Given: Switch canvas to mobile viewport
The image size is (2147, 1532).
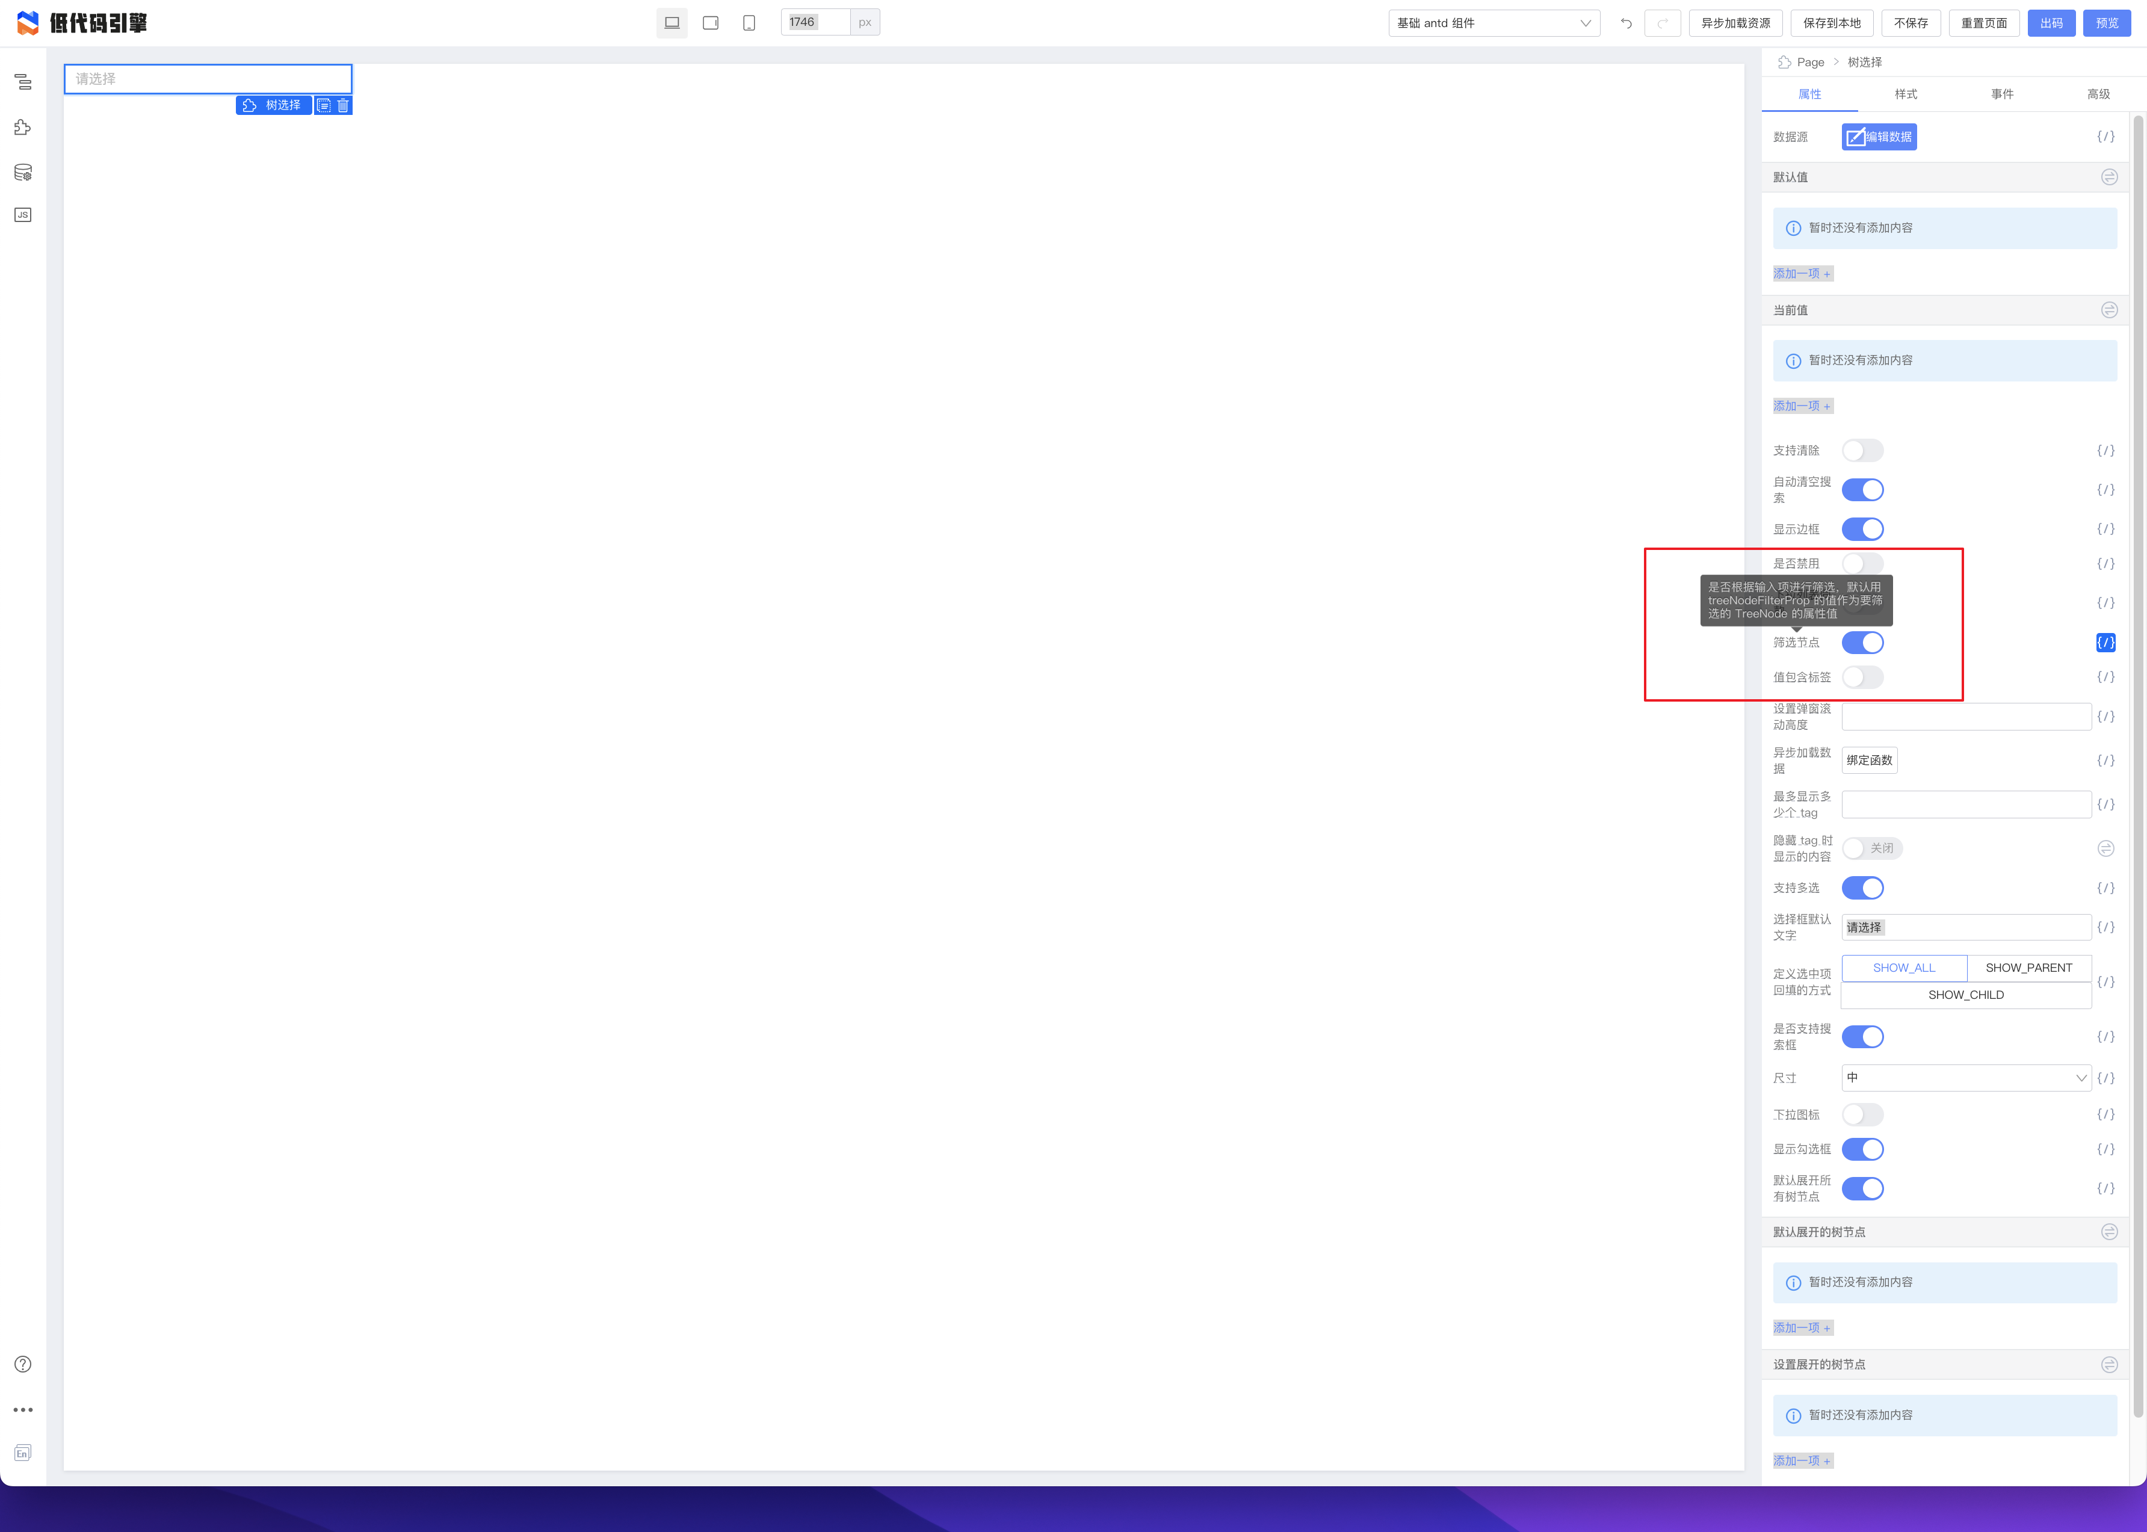Looking at the screenshot, I should point(748,22).
